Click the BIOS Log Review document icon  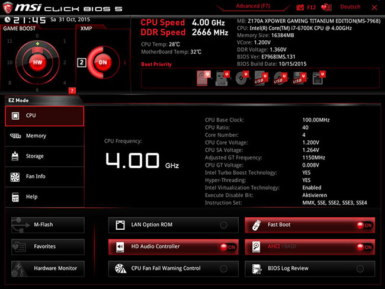coord(256,269)
